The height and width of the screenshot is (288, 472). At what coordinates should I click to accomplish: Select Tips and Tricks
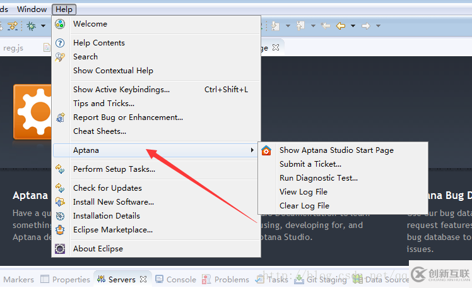156,104
